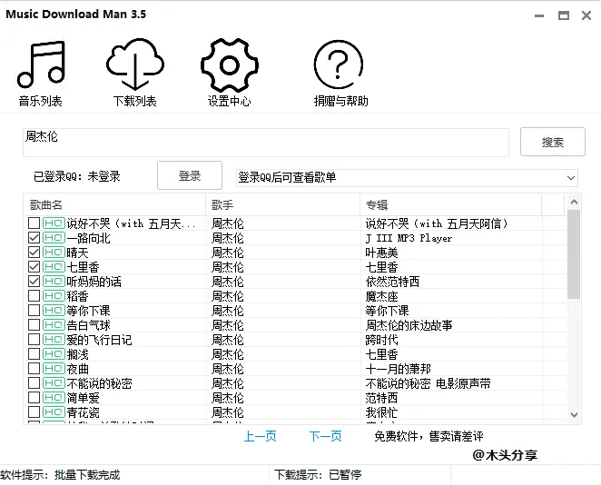Select album cell 不能说的秘密 电影原声带
601x486 pixels.
pos(429,383)
